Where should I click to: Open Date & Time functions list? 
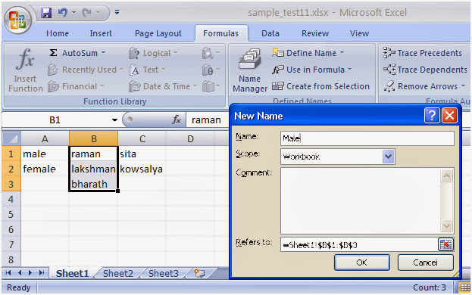(x=163, y=86)
